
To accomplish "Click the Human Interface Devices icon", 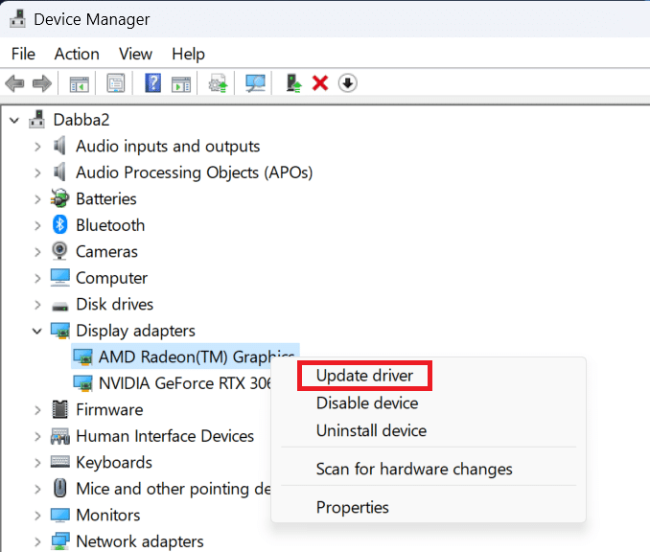I will click(60, 436).
